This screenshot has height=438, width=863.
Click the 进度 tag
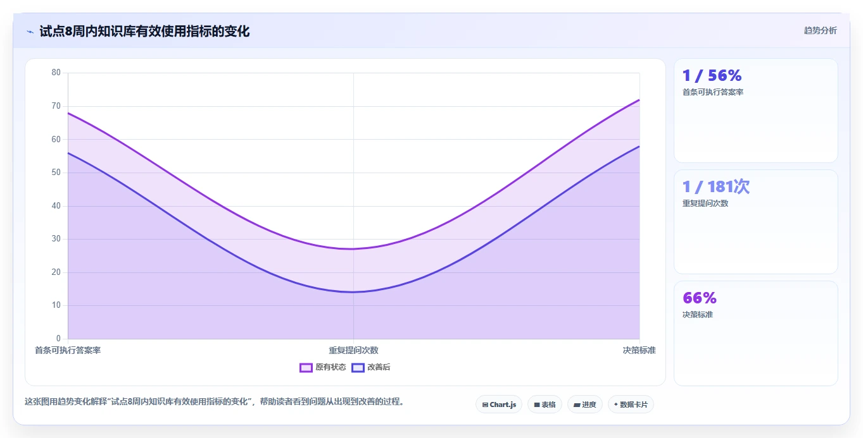tap(585, 405)
